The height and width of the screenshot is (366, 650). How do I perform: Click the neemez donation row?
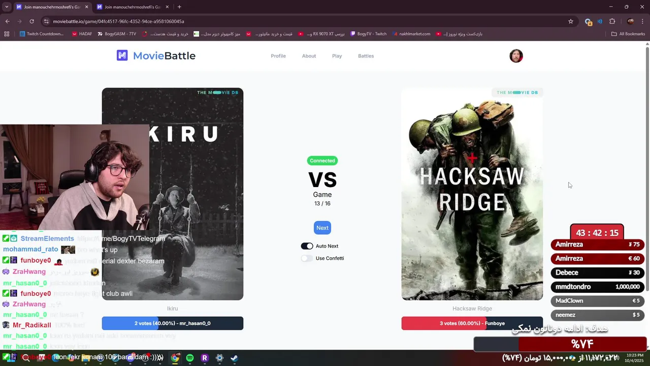coord(597,315)
